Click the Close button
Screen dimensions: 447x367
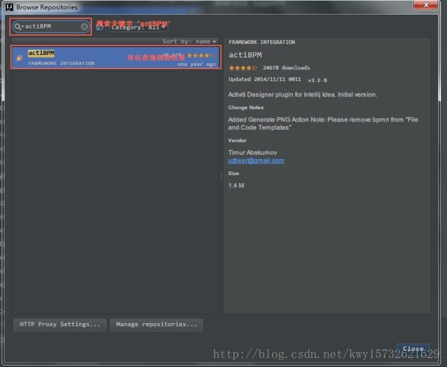(413, 348)
